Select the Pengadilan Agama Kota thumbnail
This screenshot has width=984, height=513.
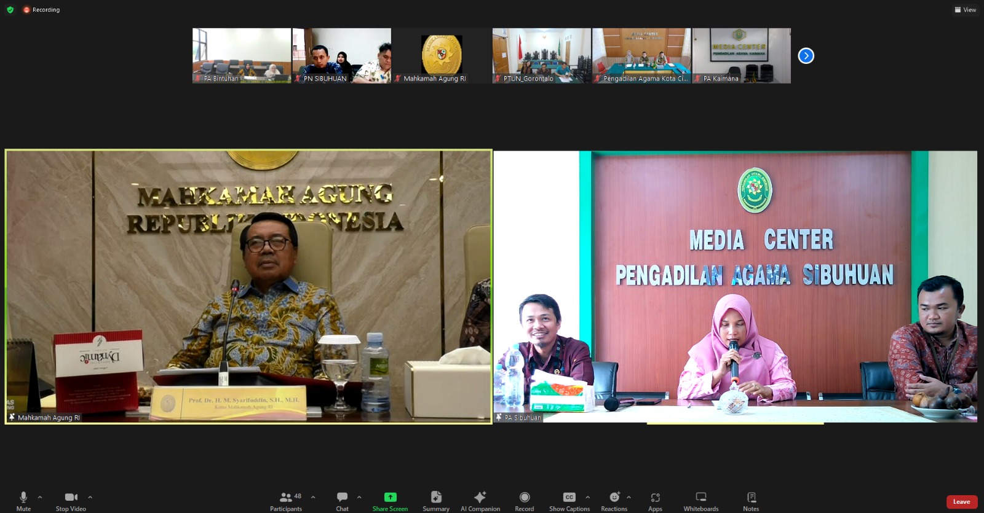641,56
